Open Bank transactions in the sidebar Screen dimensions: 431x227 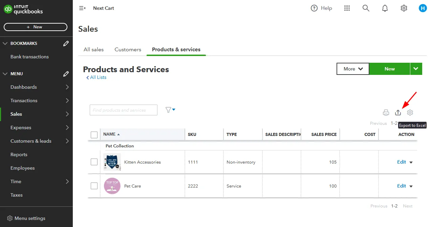tap(29, 57)
